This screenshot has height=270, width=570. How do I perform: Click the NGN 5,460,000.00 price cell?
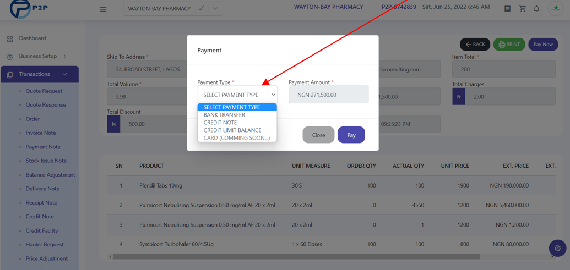(x=507, y=205)
